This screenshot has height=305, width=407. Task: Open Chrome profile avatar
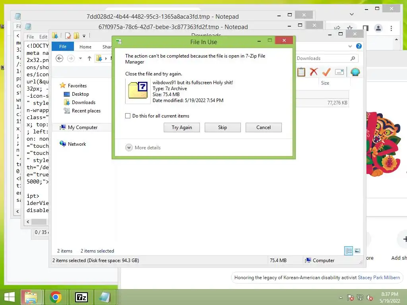click(378, 28)
